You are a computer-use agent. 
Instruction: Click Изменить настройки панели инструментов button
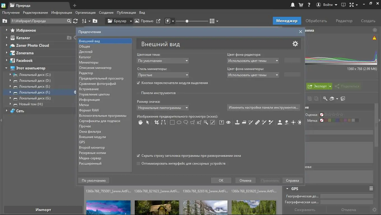coord(263,107)
